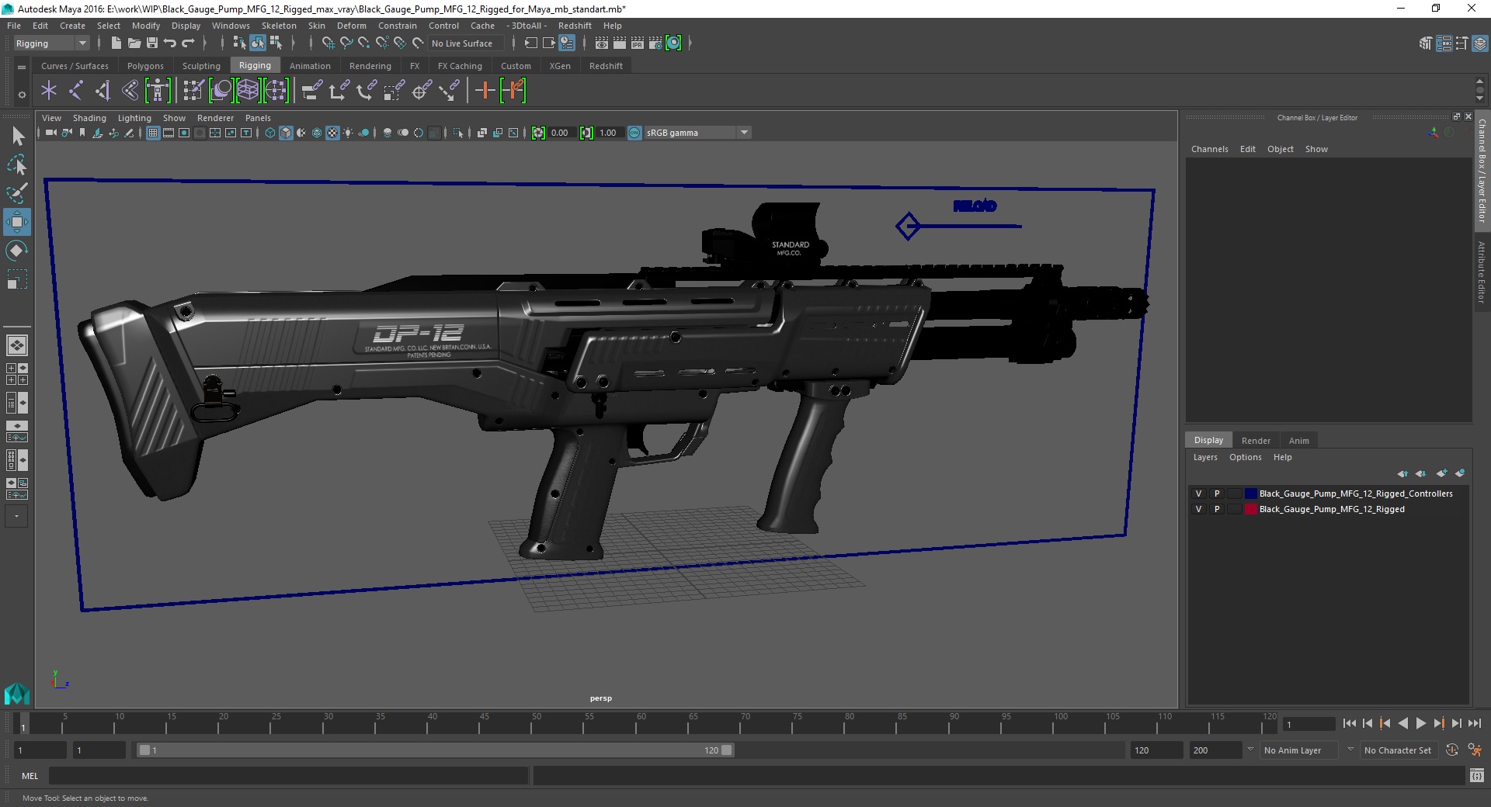The width and height of the screenshot is (1491, 807).
Task: Open the Render layer tab
Action: pos(1256,441)
